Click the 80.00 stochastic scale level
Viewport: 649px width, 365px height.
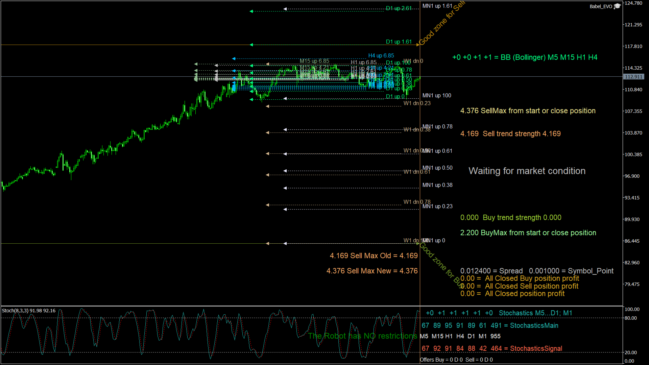[630, 318]
